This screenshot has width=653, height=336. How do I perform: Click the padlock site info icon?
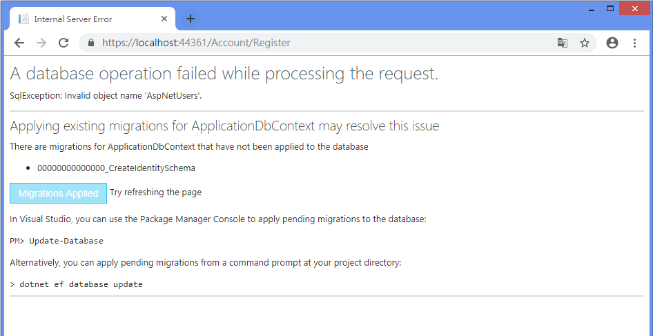coord(90,43)
